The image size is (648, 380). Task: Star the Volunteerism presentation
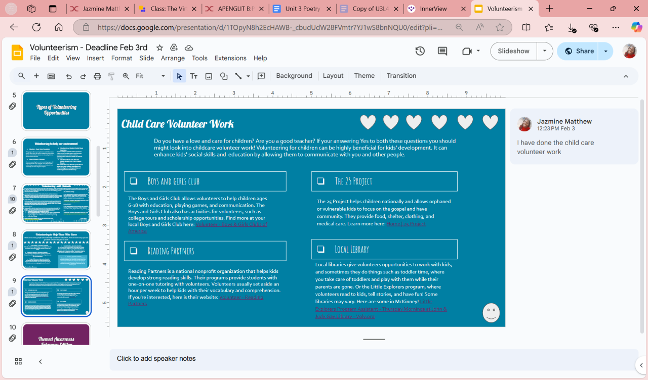[x=159, y=47]
